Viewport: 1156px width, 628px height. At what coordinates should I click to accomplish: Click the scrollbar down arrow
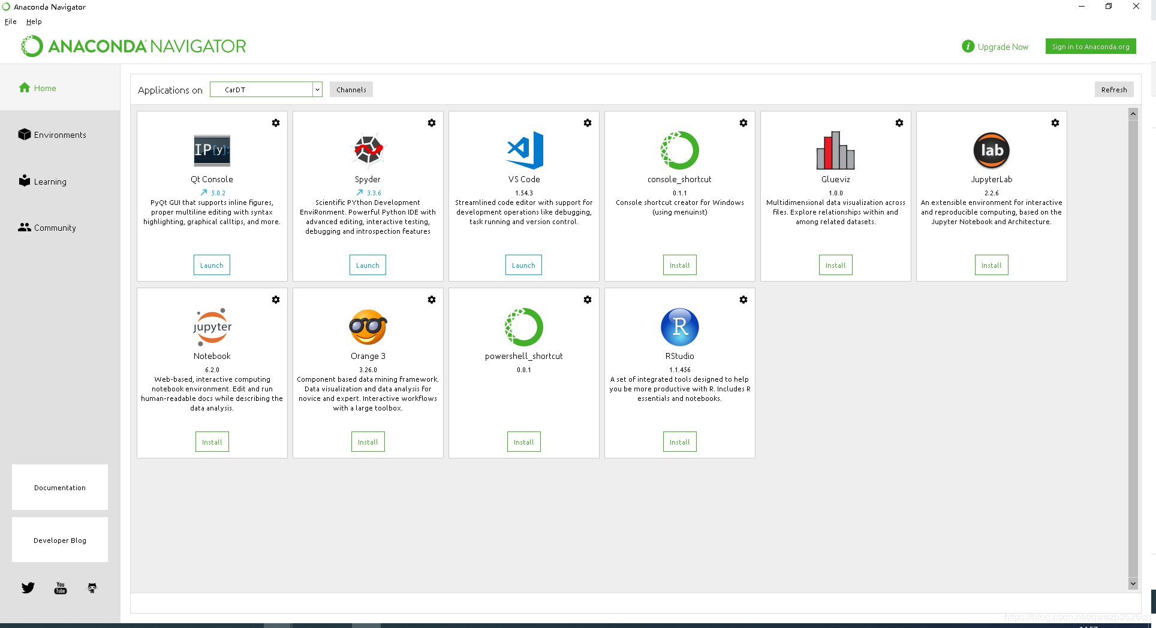[x=1133, y=583]
